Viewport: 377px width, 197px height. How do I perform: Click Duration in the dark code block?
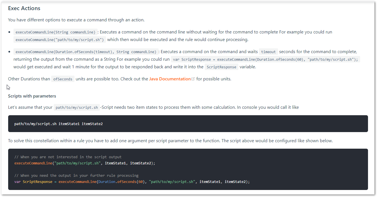(107, 182)
